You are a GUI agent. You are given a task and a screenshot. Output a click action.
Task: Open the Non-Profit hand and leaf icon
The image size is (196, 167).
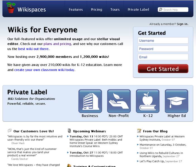(119, 101)
